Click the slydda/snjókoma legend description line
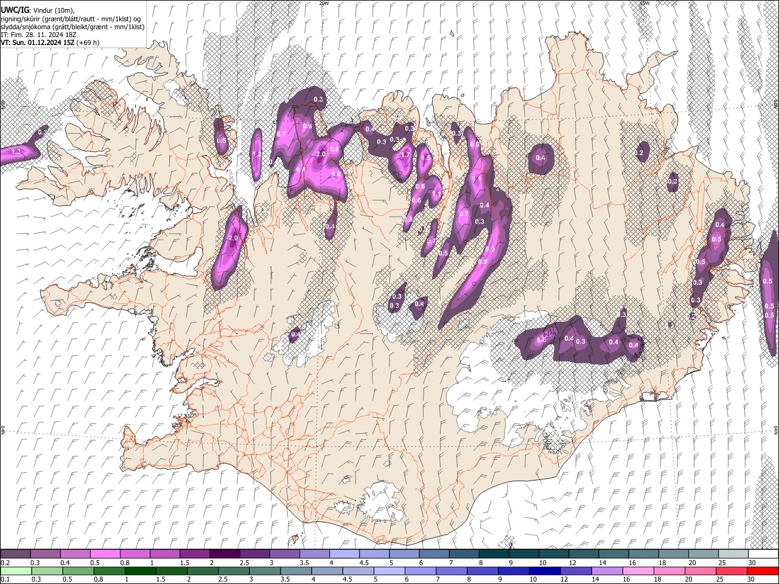Screen dimensions: 779x584 point(72,27)
